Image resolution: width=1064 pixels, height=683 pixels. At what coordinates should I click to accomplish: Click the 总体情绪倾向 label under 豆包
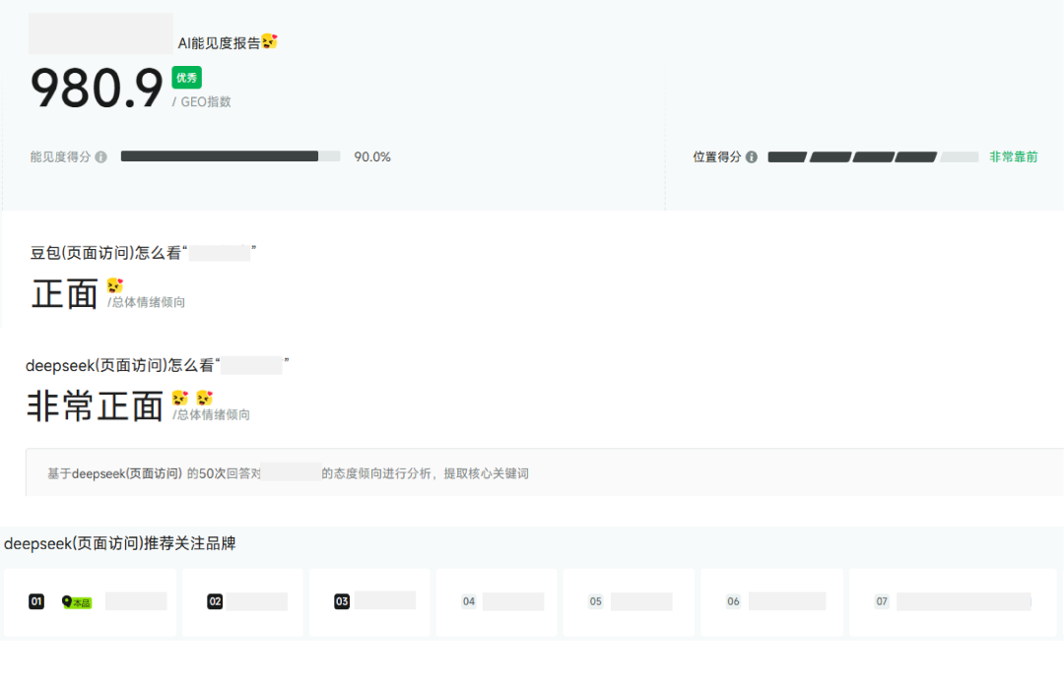[147, 302]
